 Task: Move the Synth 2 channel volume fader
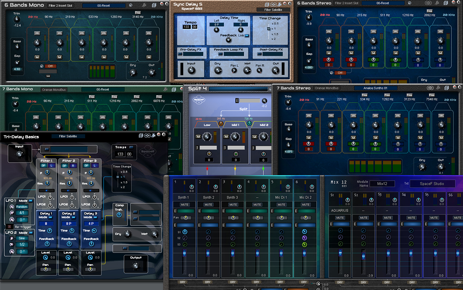pyautogui.click(x=208, y=253)
